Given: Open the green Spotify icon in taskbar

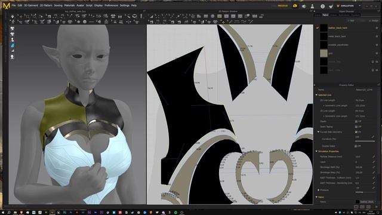Looking at the screenshot, I should click(175, 213).
